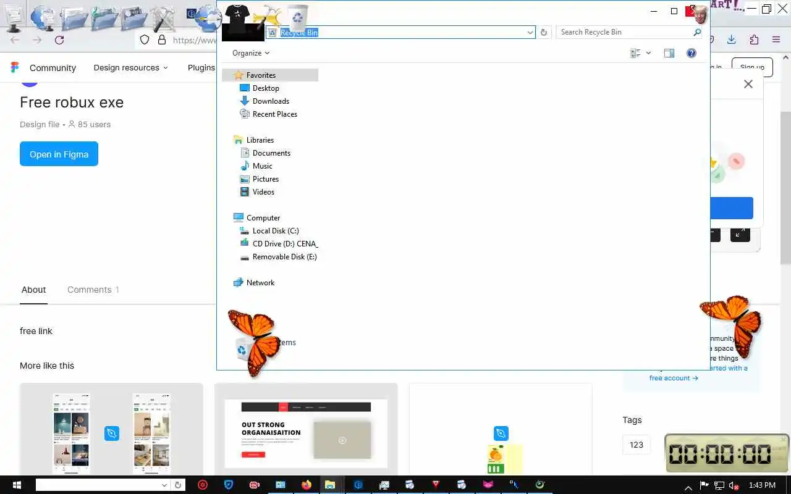791x494 pixels.
Task: Open the first phone mockup thumbnail card
Action: [x=111, y=429]
